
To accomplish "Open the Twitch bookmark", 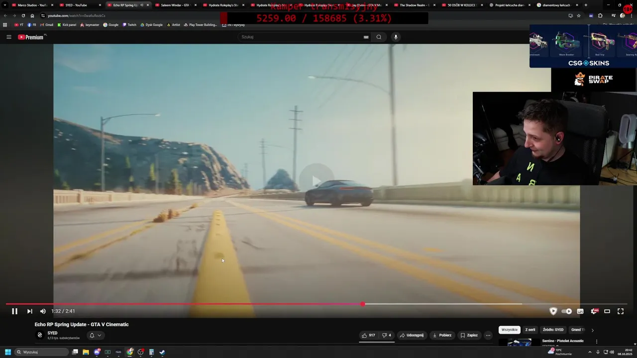I will [129, 25].
